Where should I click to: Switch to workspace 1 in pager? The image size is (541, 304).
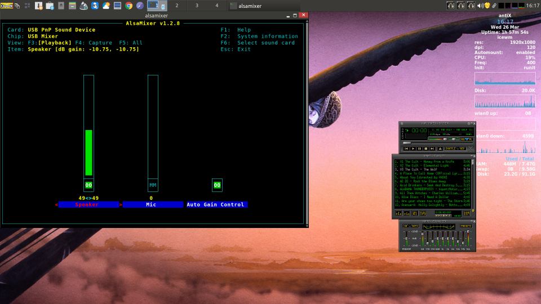tap(157, 6)
